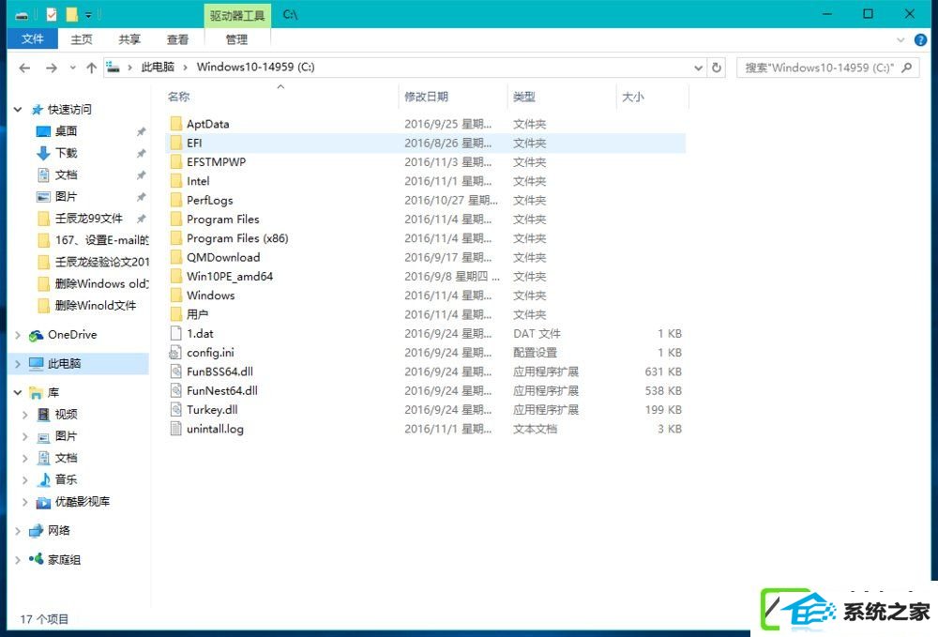Click the properties icon in quick access toolbar
Screen dimensions: 938x637
tap(52, 14)
